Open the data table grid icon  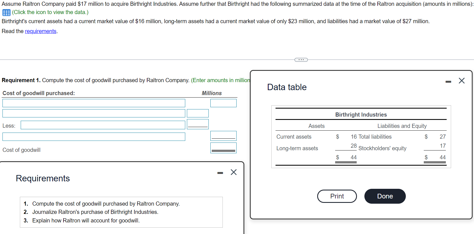[6, 12]
